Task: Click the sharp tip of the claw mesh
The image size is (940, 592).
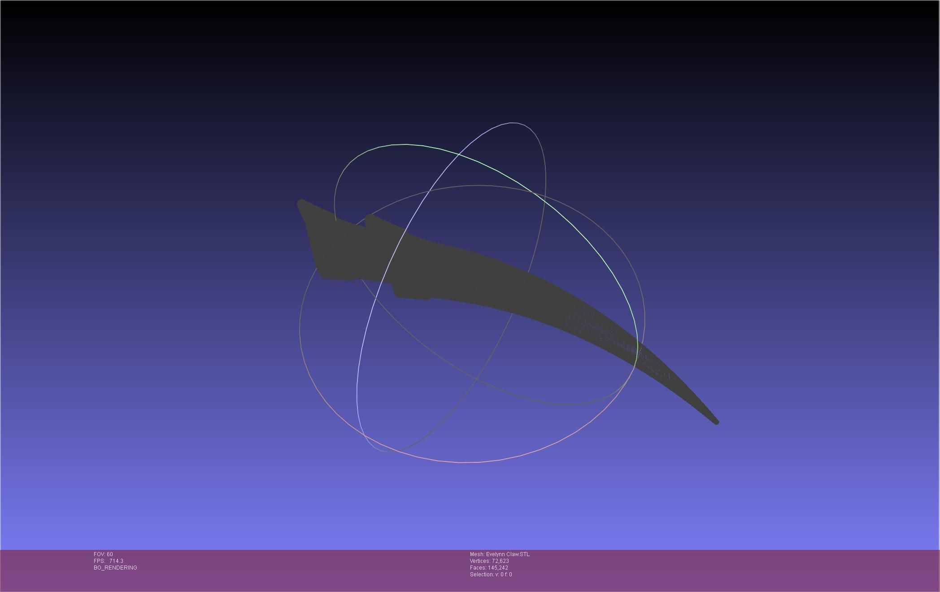Action: 716,422
